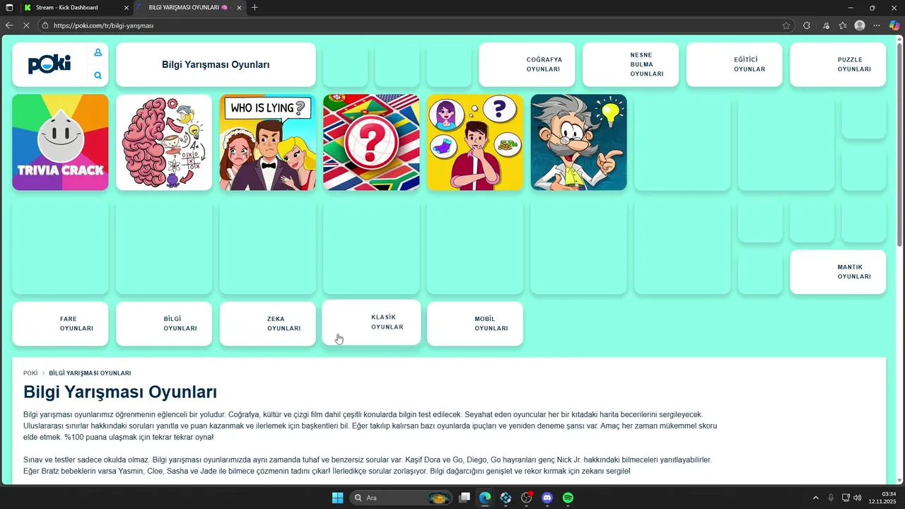Viewport: 905px width, 509px height.
Task: Open the Windows Start menu
Action: tap(337, 498)
